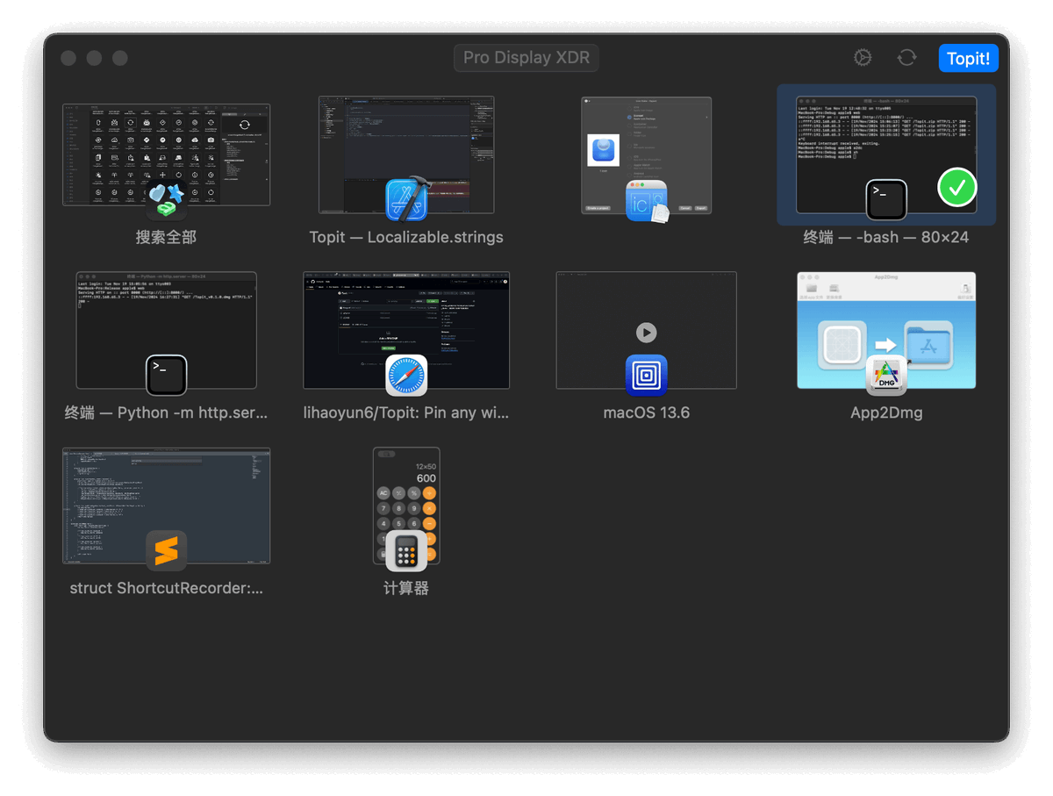Click the blue Topit! button
1053x796 pixels.
click(968, 58)
